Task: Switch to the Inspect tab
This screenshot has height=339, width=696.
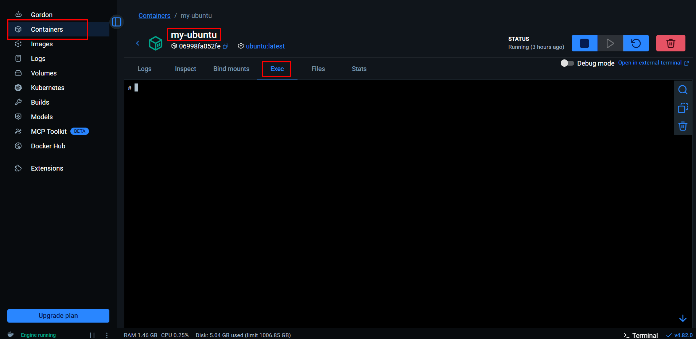Action: pyautogui.click(x=186, y=69)
